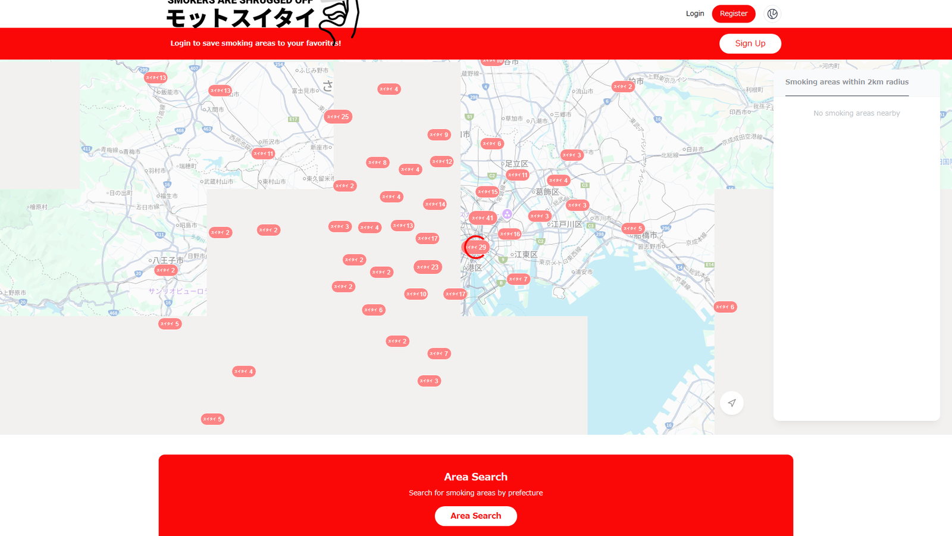
Task: Click the スイタイ 5 marker at bottom left
Action: coord(212,419)
